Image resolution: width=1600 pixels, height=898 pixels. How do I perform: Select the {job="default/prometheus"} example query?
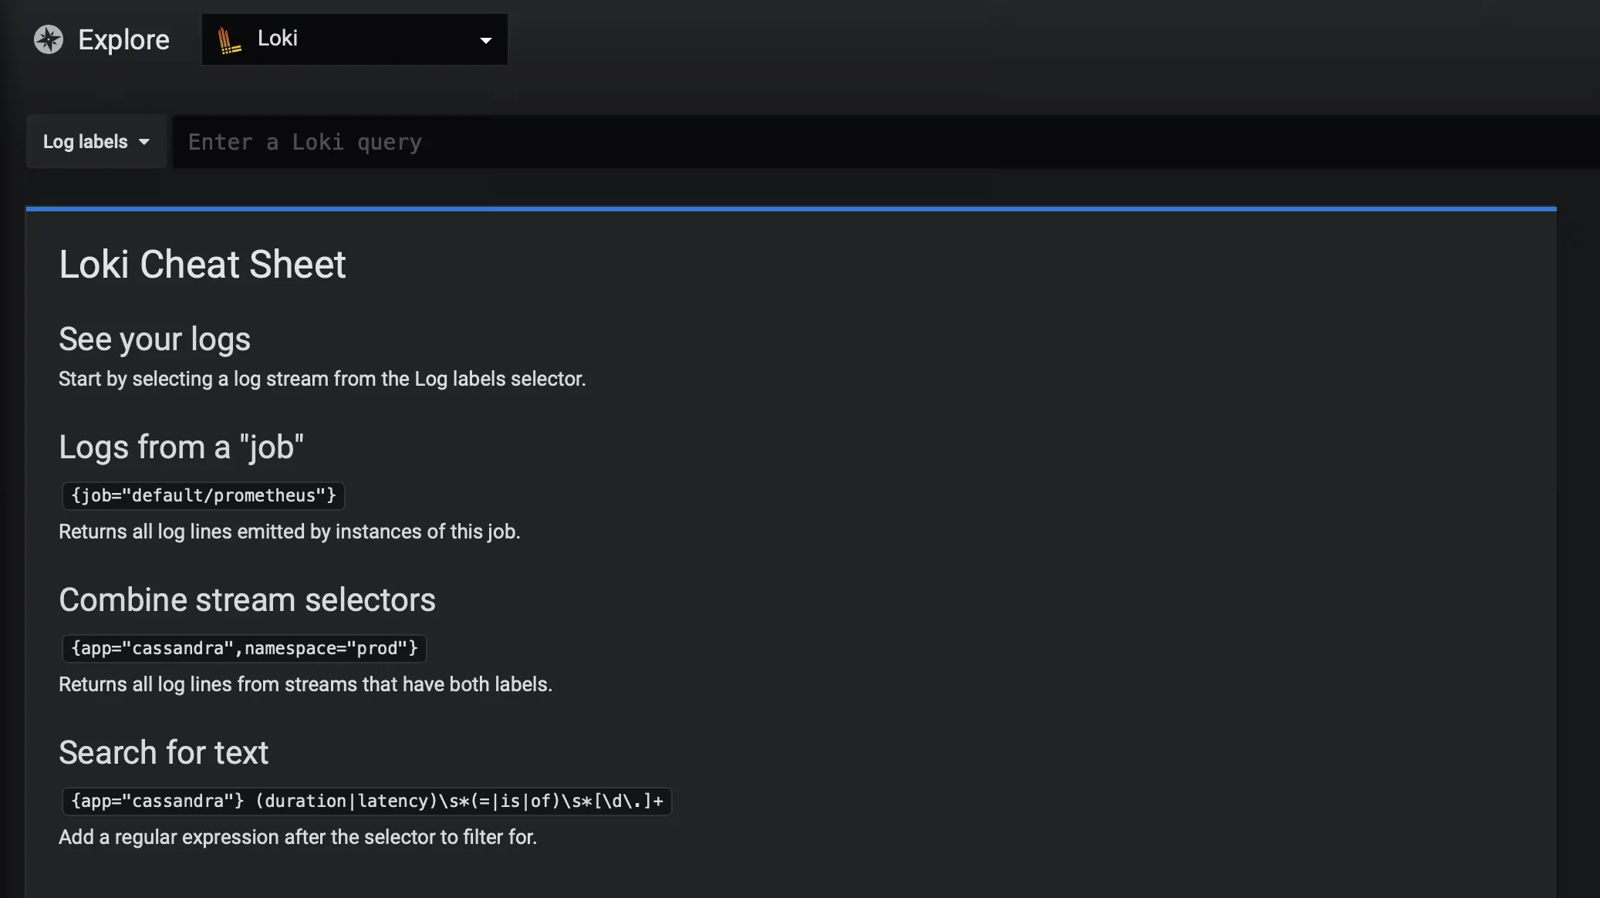click(203, 495)
